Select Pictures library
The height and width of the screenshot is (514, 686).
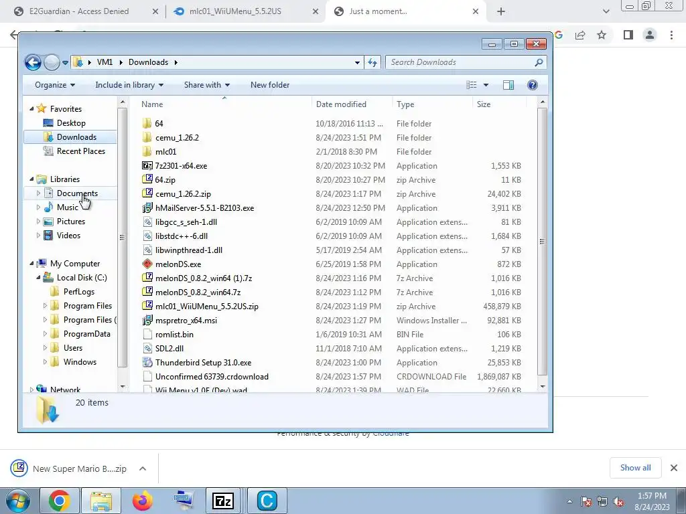coord(70,221)
